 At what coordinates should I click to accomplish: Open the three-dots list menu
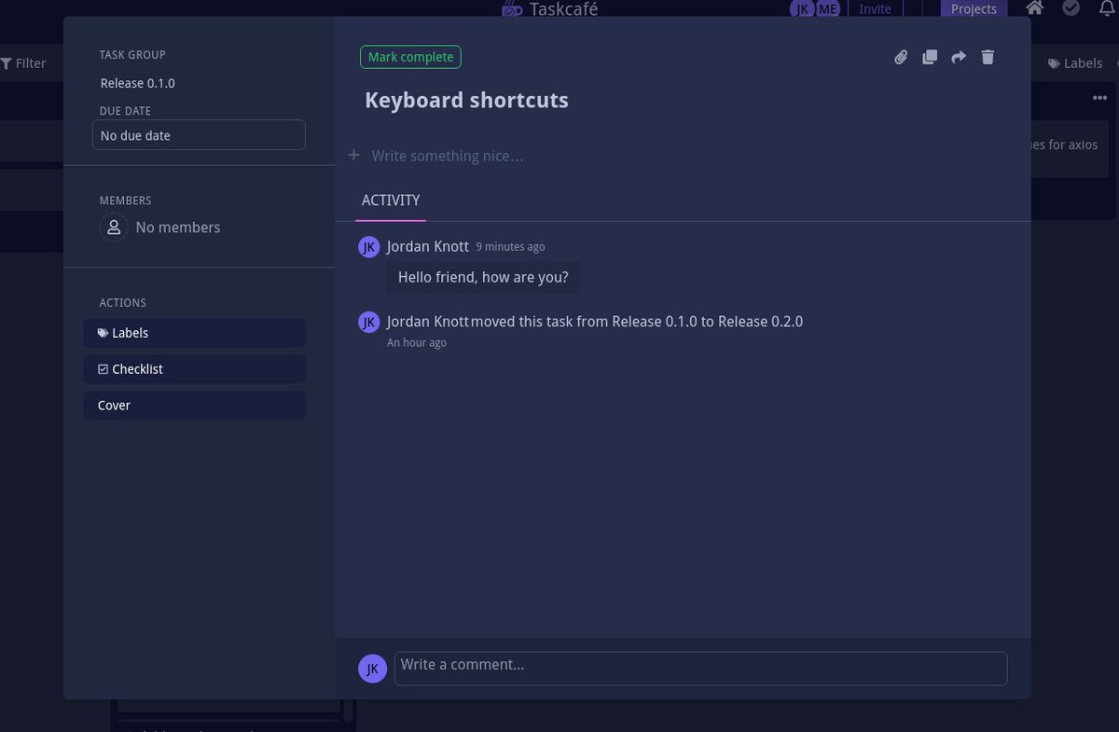coord(1101,97)
